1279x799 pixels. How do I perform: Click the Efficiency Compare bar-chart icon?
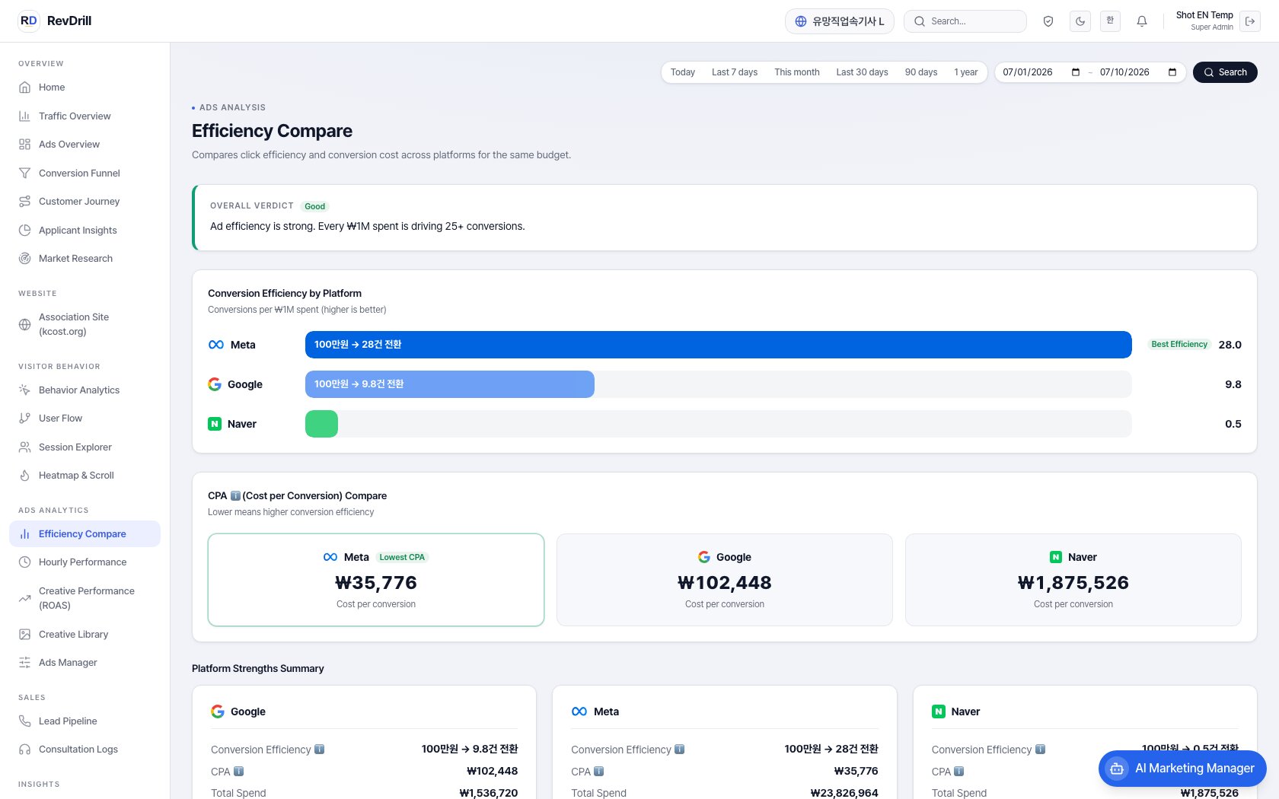coord(25,533)
